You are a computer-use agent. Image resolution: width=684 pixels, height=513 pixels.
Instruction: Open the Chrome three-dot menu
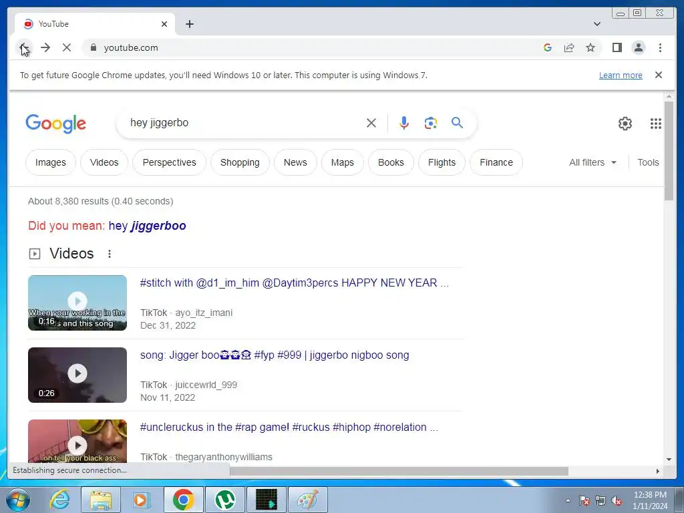pyautogui.click(x=660, y=47)
